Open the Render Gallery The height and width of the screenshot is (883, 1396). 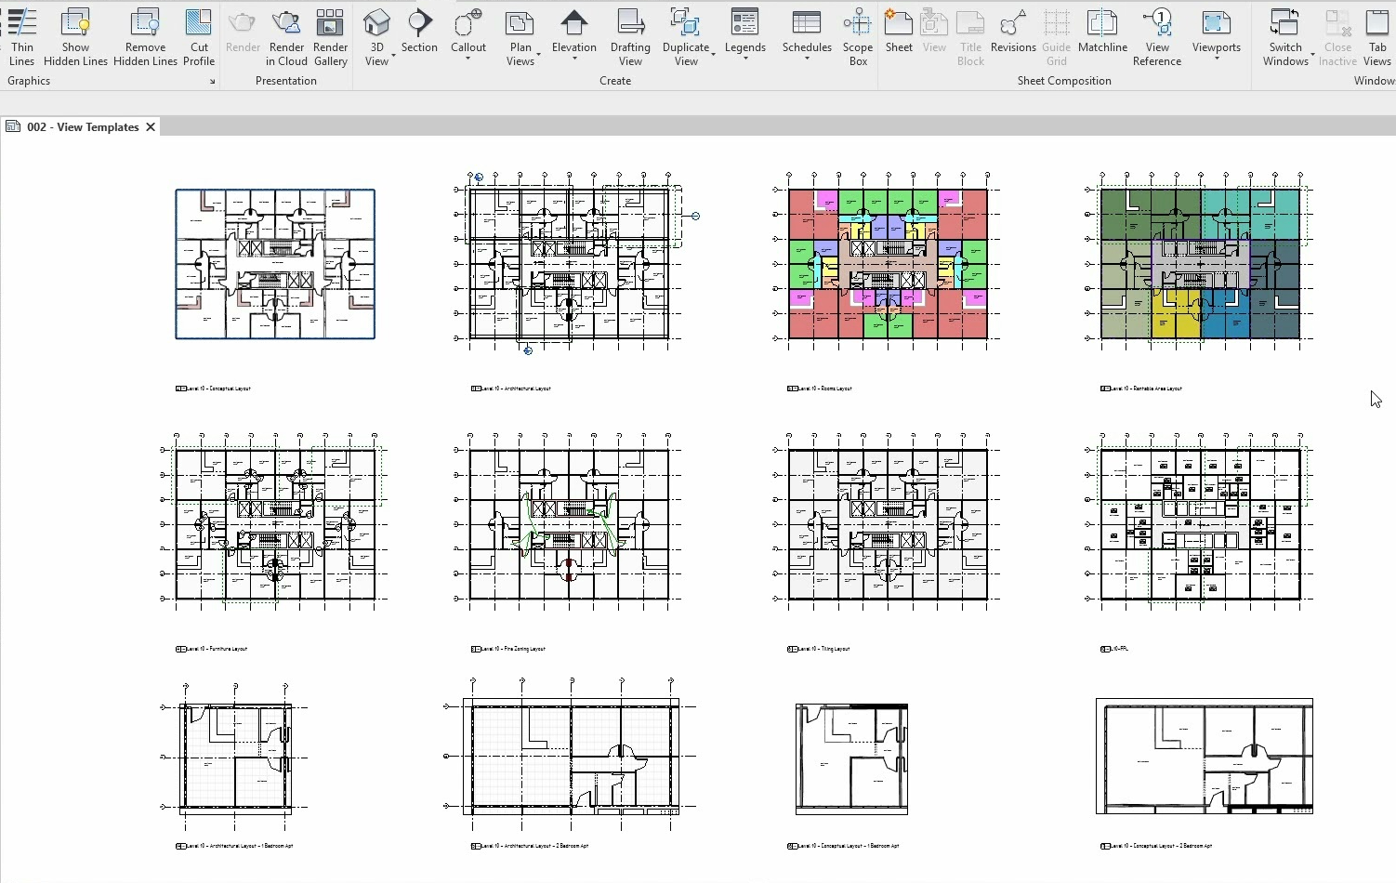[330, 37]
